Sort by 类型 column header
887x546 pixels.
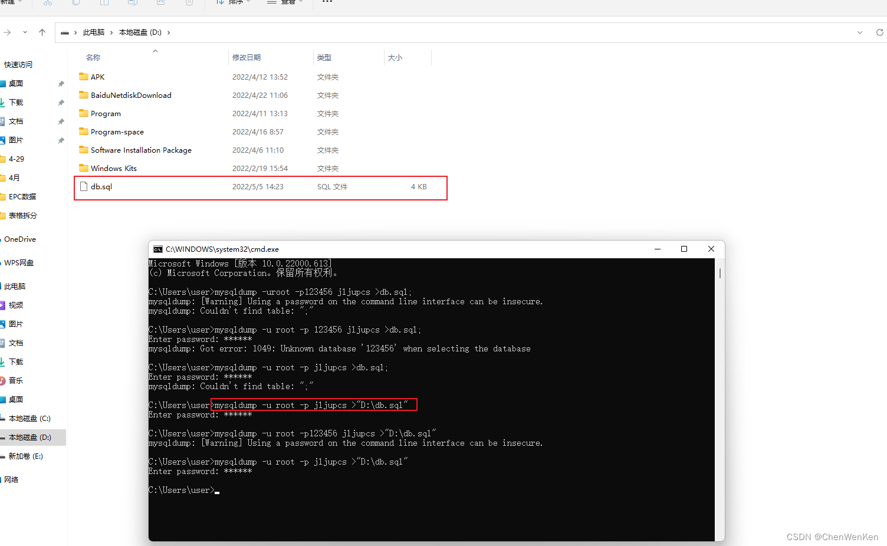[324, 58]
